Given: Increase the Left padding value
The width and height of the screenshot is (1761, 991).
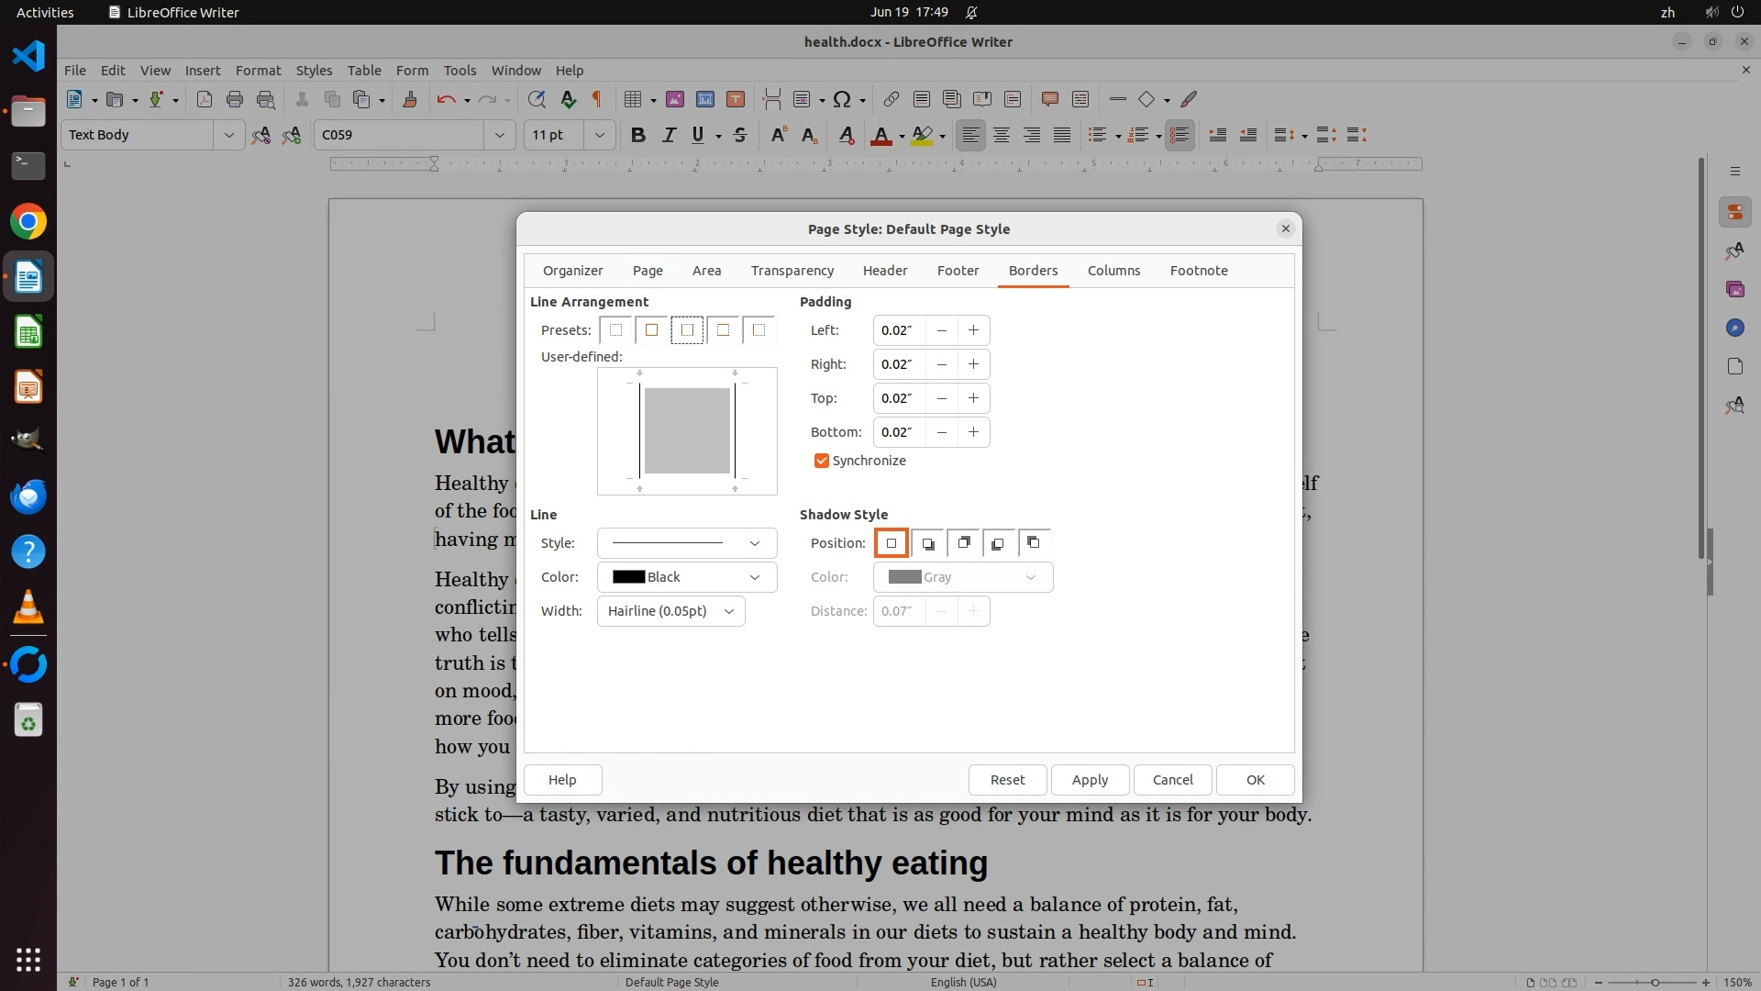Looking at the screenshot, I should tap(973, 330).
